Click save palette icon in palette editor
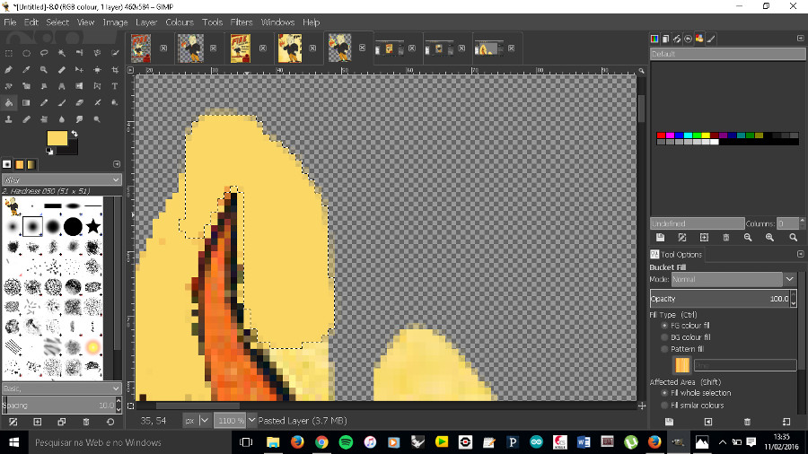 [x=660, y=237]
